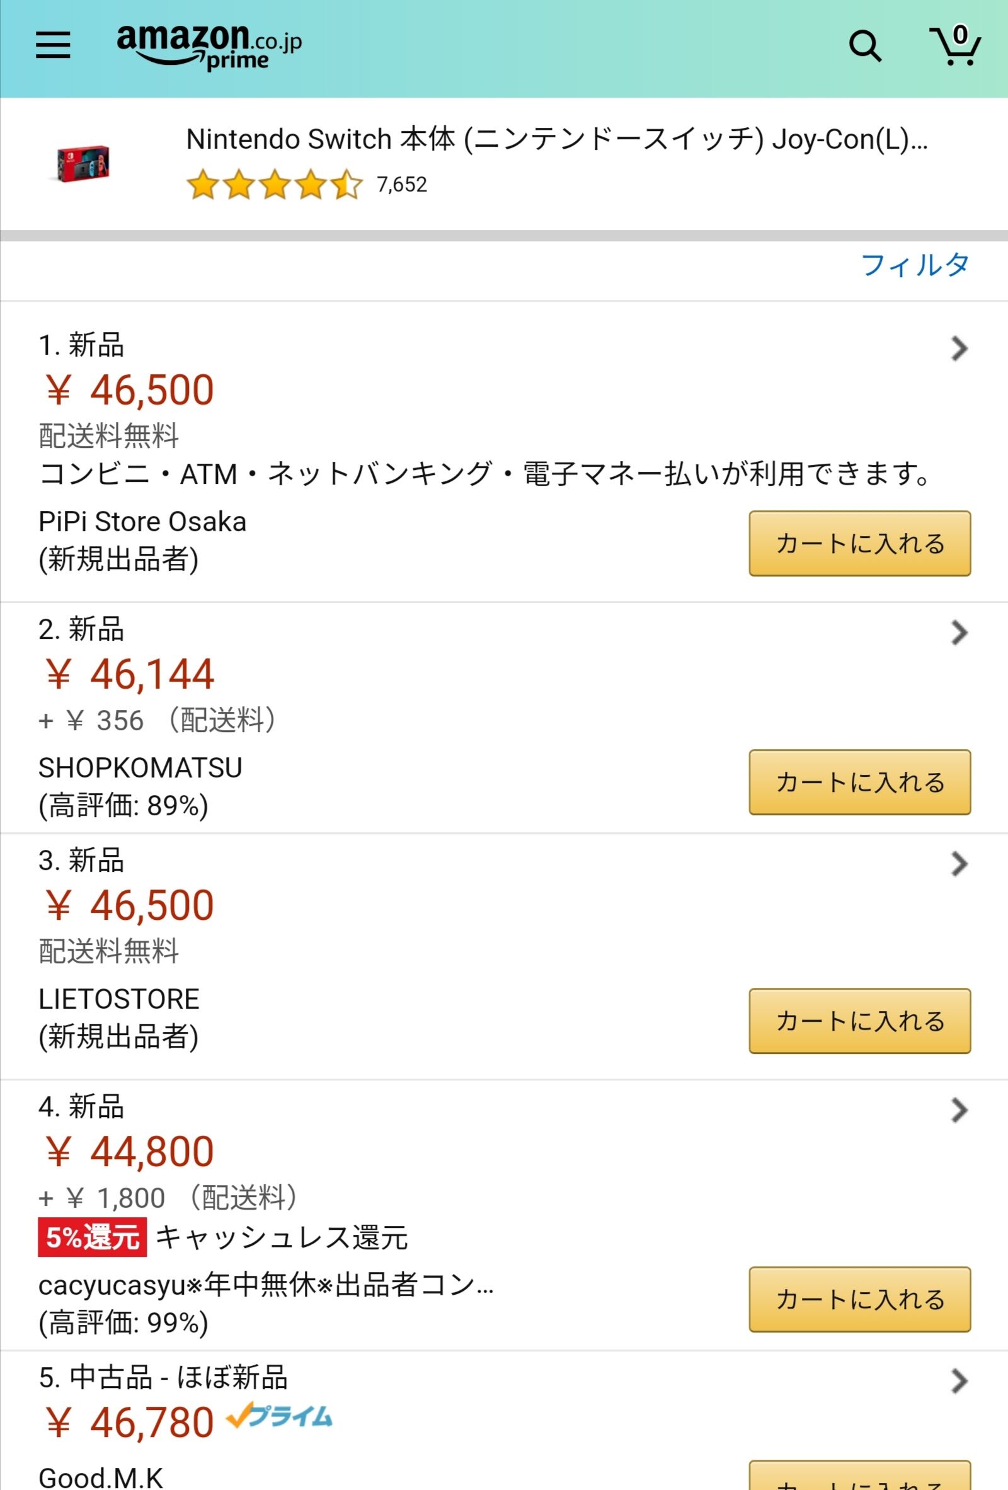View the shopping cart icon
This screenshot has height=1490, width=1008.
coord(956,45)
